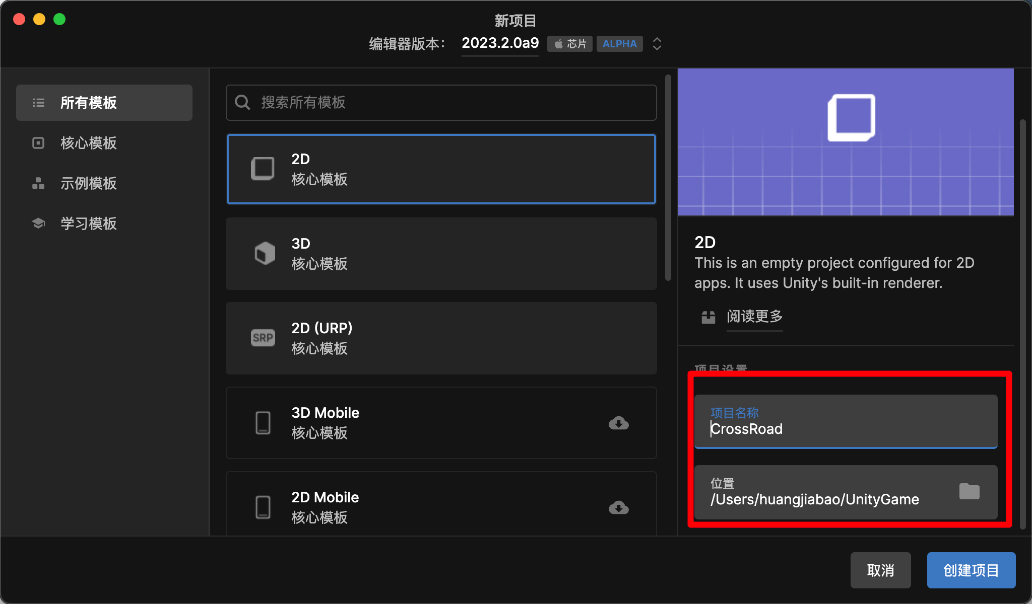Click the 搜索所有模板 search field

pos(441,103)
